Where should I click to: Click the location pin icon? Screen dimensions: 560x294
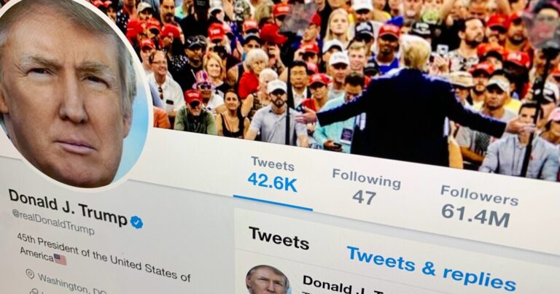point(30,274)
